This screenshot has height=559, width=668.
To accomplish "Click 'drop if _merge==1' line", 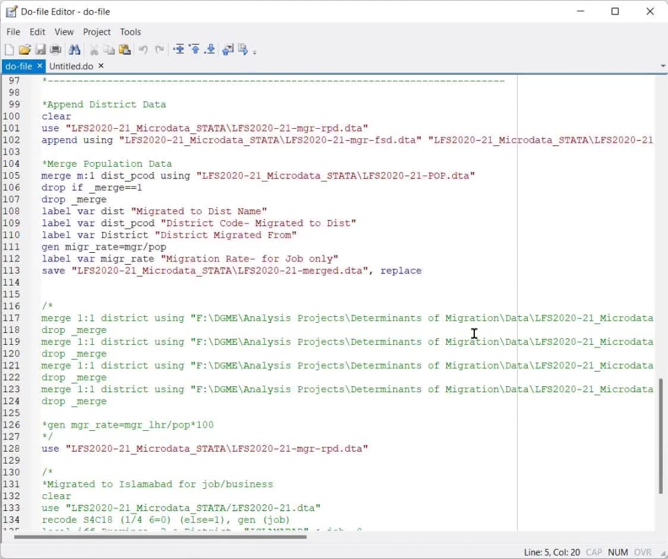I will tap(92, 187).
